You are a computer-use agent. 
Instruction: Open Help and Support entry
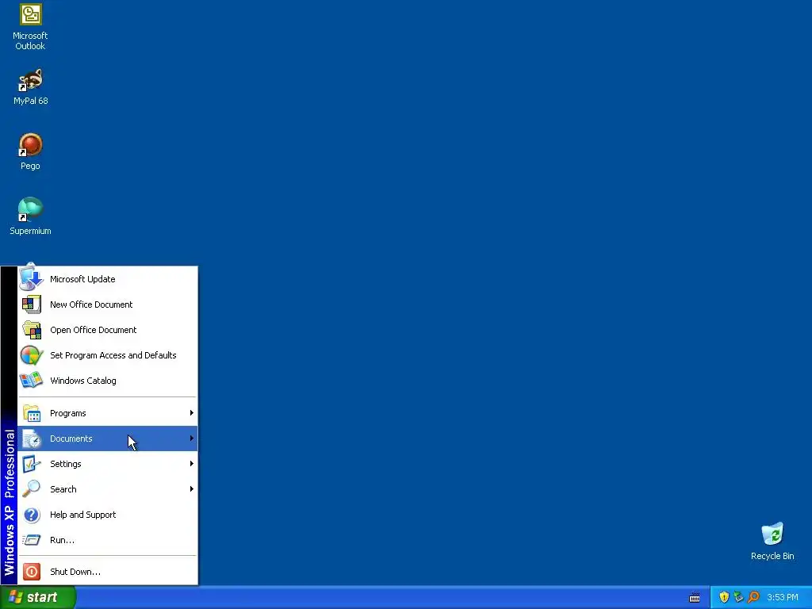click(x=108, y=514)
